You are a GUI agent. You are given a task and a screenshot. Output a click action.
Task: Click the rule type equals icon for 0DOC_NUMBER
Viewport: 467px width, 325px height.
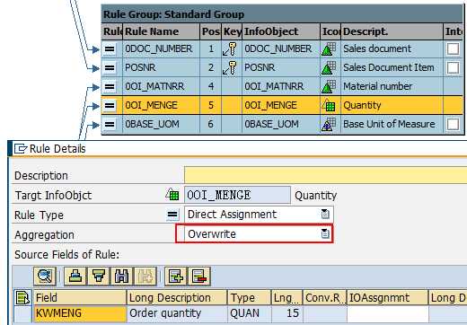point(110,48)
